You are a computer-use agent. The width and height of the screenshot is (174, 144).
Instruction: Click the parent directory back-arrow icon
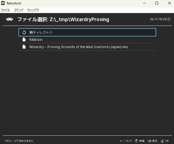tap(24, 33)
